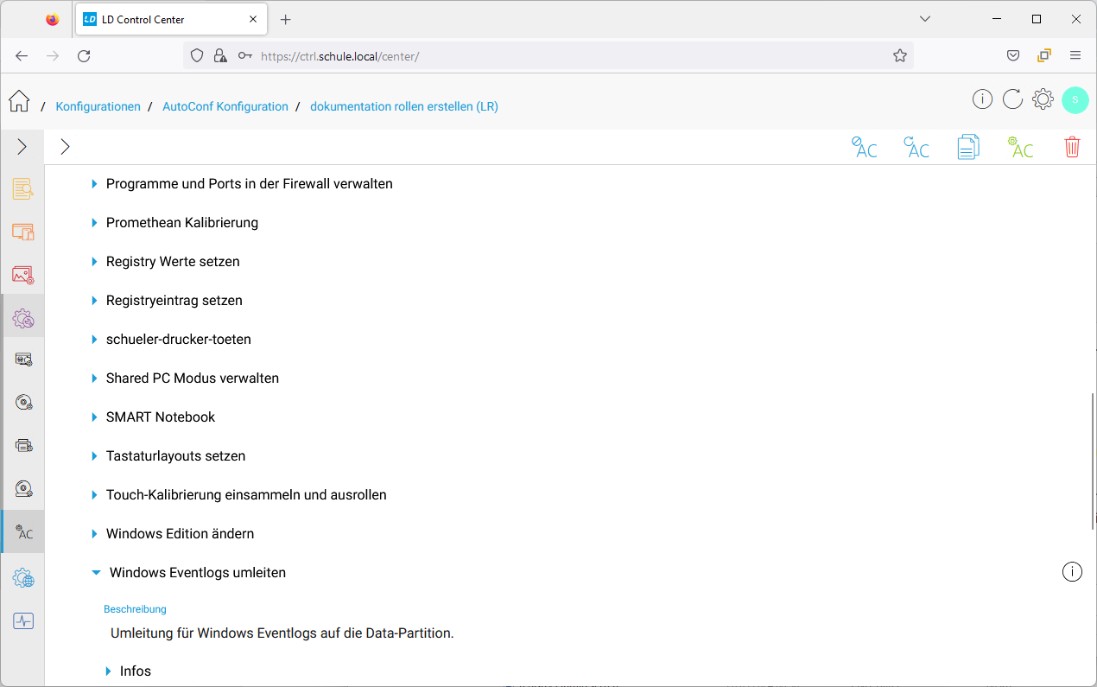
Task: Expand the sidebar with the top chevron
Action: click(x=22, y=147)
